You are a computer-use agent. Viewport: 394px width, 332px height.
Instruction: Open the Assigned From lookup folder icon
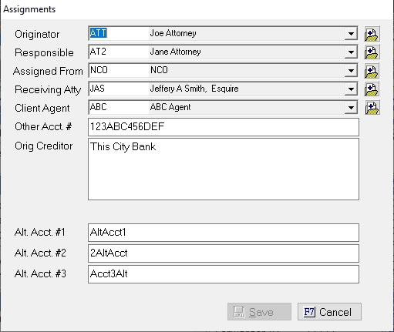372,71
